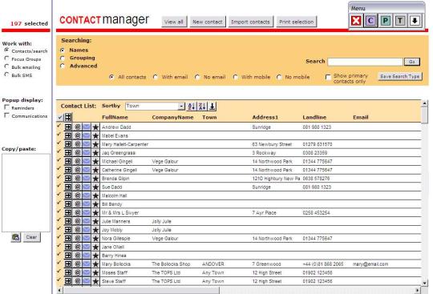Click the Landline column header
The height and width of the screenshot is (294, 433).
click(314, 117)
